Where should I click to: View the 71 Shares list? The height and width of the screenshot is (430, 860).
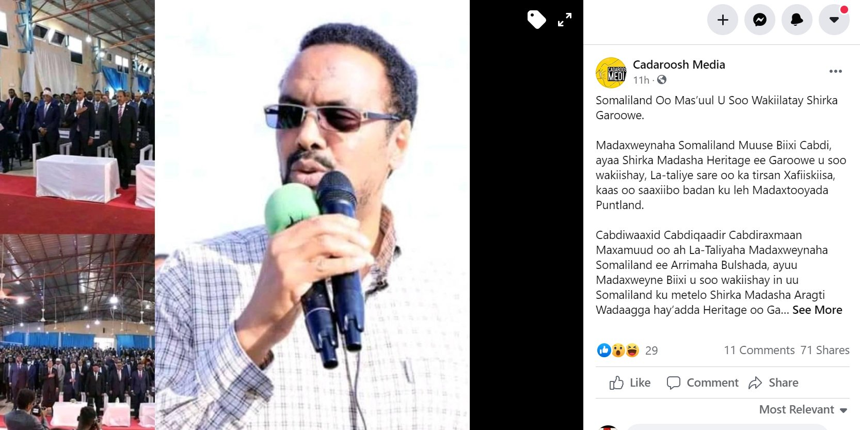(825, 350)
